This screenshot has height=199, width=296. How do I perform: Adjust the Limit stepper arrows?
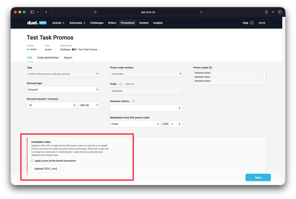point(179,124)
